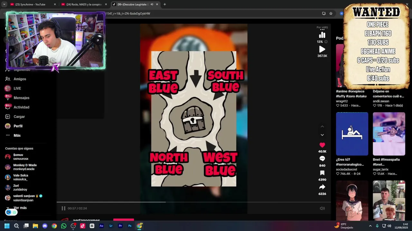
Task: Open Adobe Photoshop from taskbar
Action: click(130, 226)
